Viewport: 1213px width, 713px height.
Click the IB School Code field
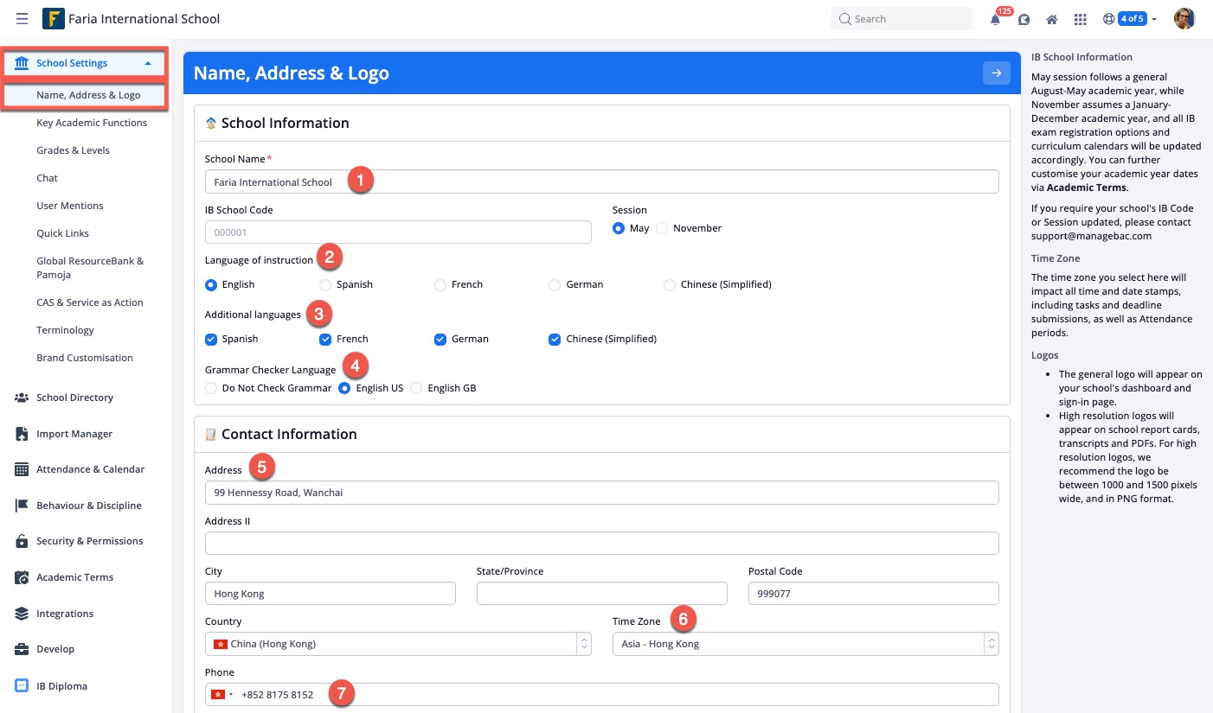pyautogui.click(x=398, y=232)
